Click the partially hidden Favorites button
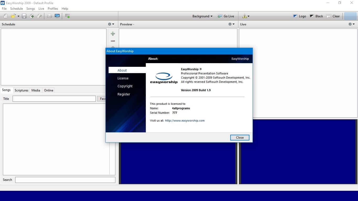 101,99
